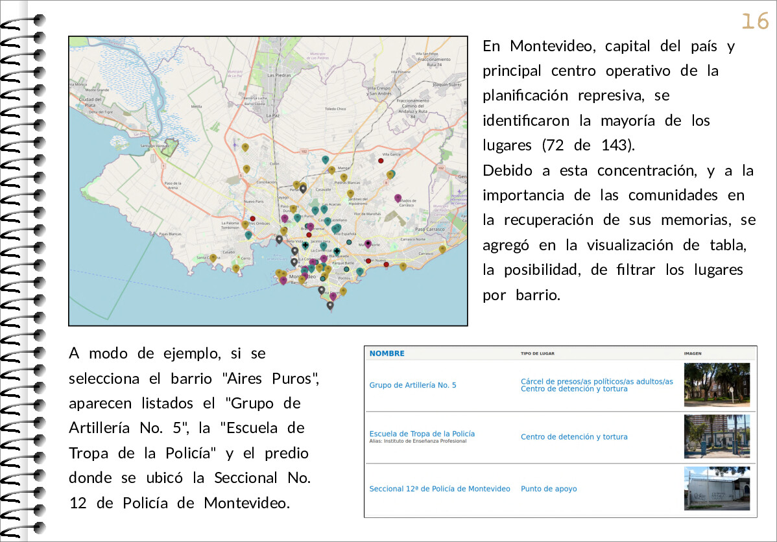Click the yellow pin above Jardines del Hipódromo
The image size is (777, 542).
[350, 194]
